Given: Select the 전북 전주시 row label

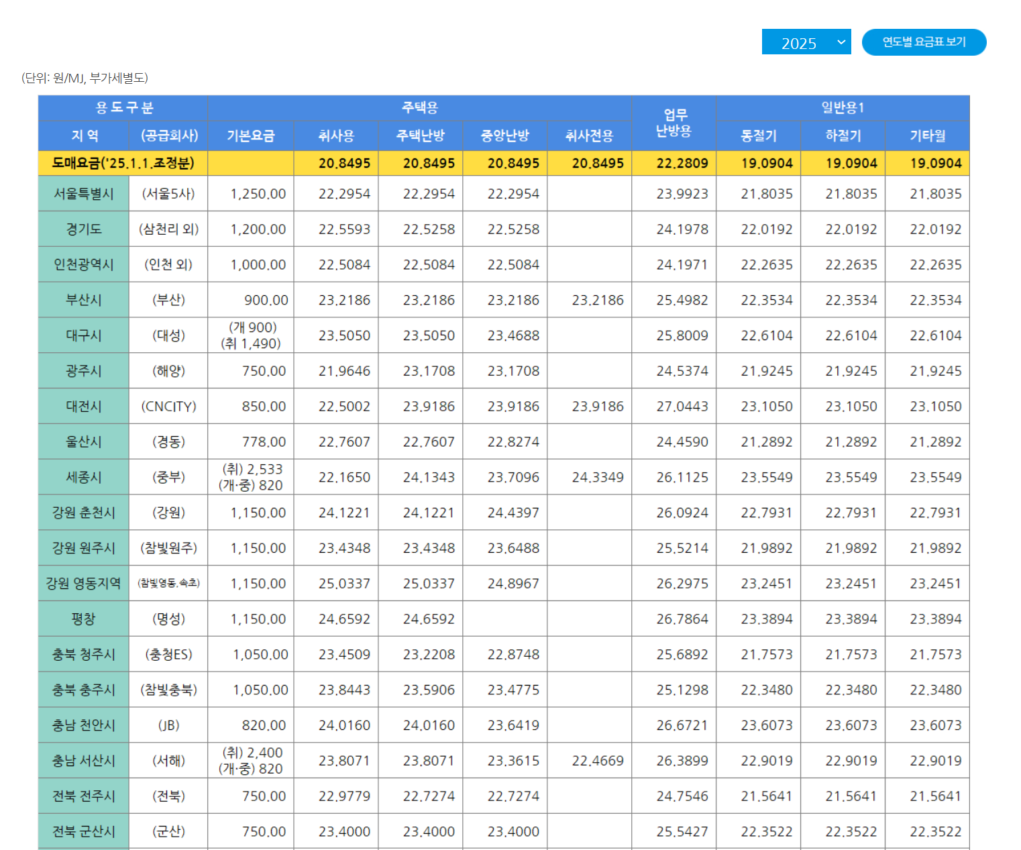Looking at the screenshot, I should point(84,796).
